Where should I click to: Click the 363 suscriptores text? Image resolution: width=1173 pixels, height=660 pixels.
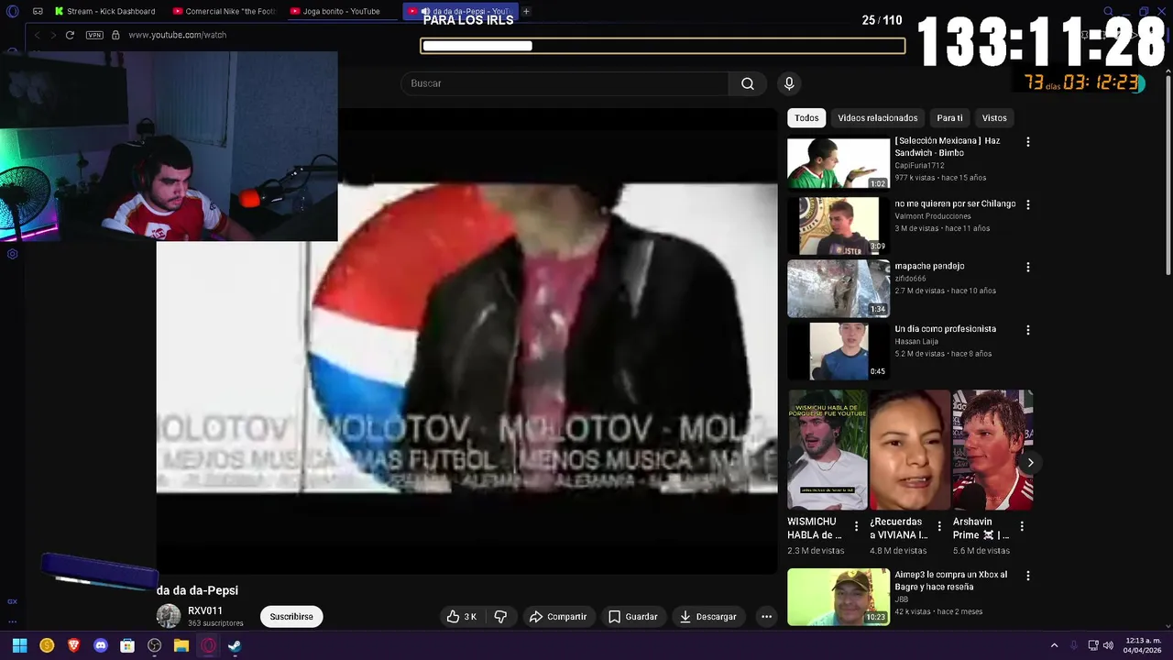(215, 623)
